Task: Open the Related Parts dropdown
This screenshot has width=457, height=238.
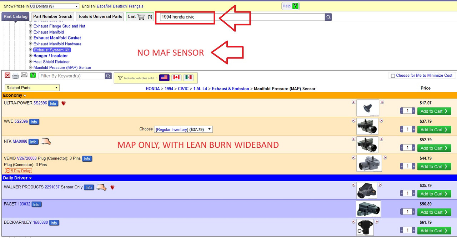Action: (x=32, y=88)
